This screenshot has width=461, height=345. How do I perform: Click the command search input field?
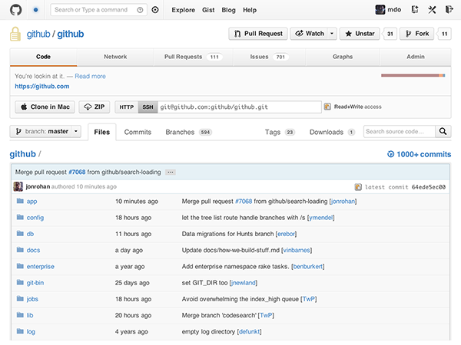point(99,10)
